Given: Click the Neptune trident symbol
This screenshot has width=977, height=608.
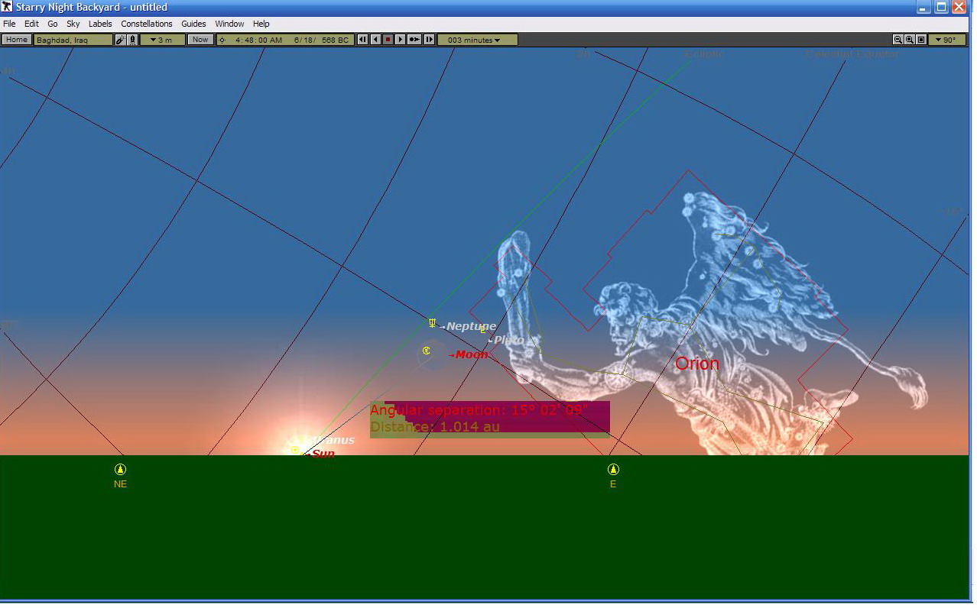Looking at the screenshot, I should [433, 323].
